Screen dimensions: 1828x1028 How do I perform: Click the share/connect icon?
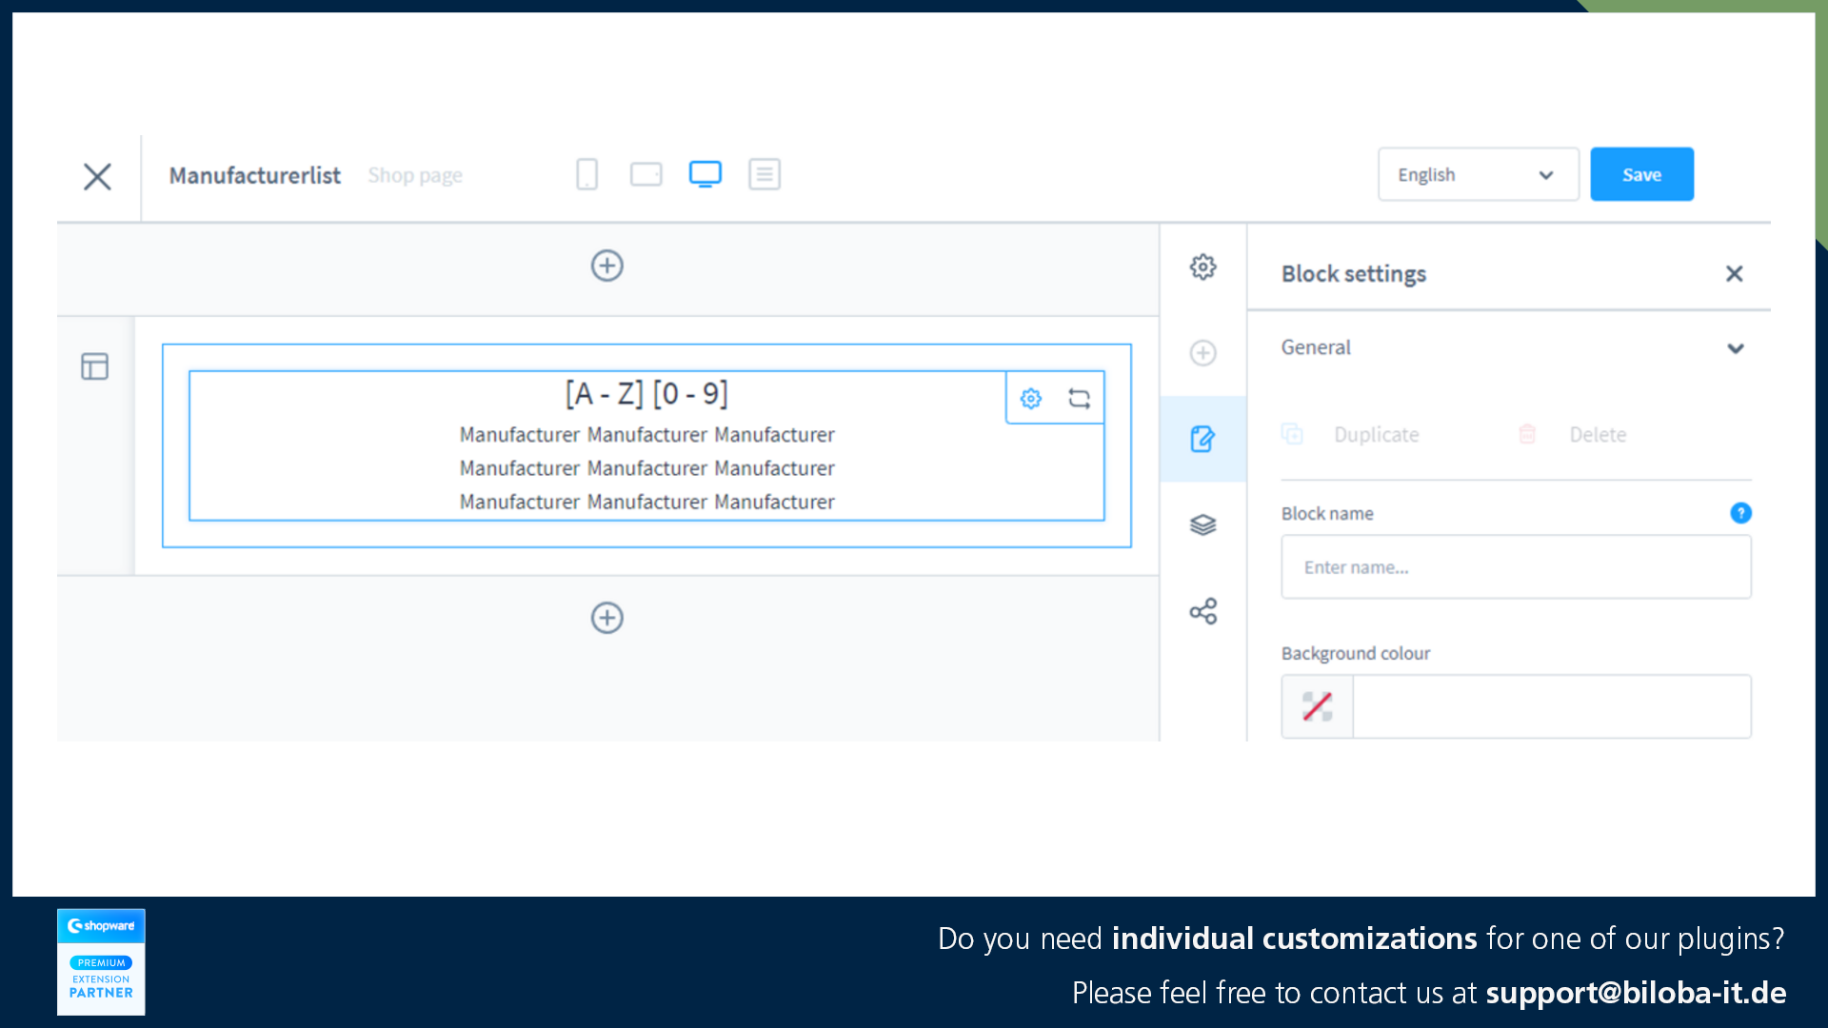[1202, 613]
